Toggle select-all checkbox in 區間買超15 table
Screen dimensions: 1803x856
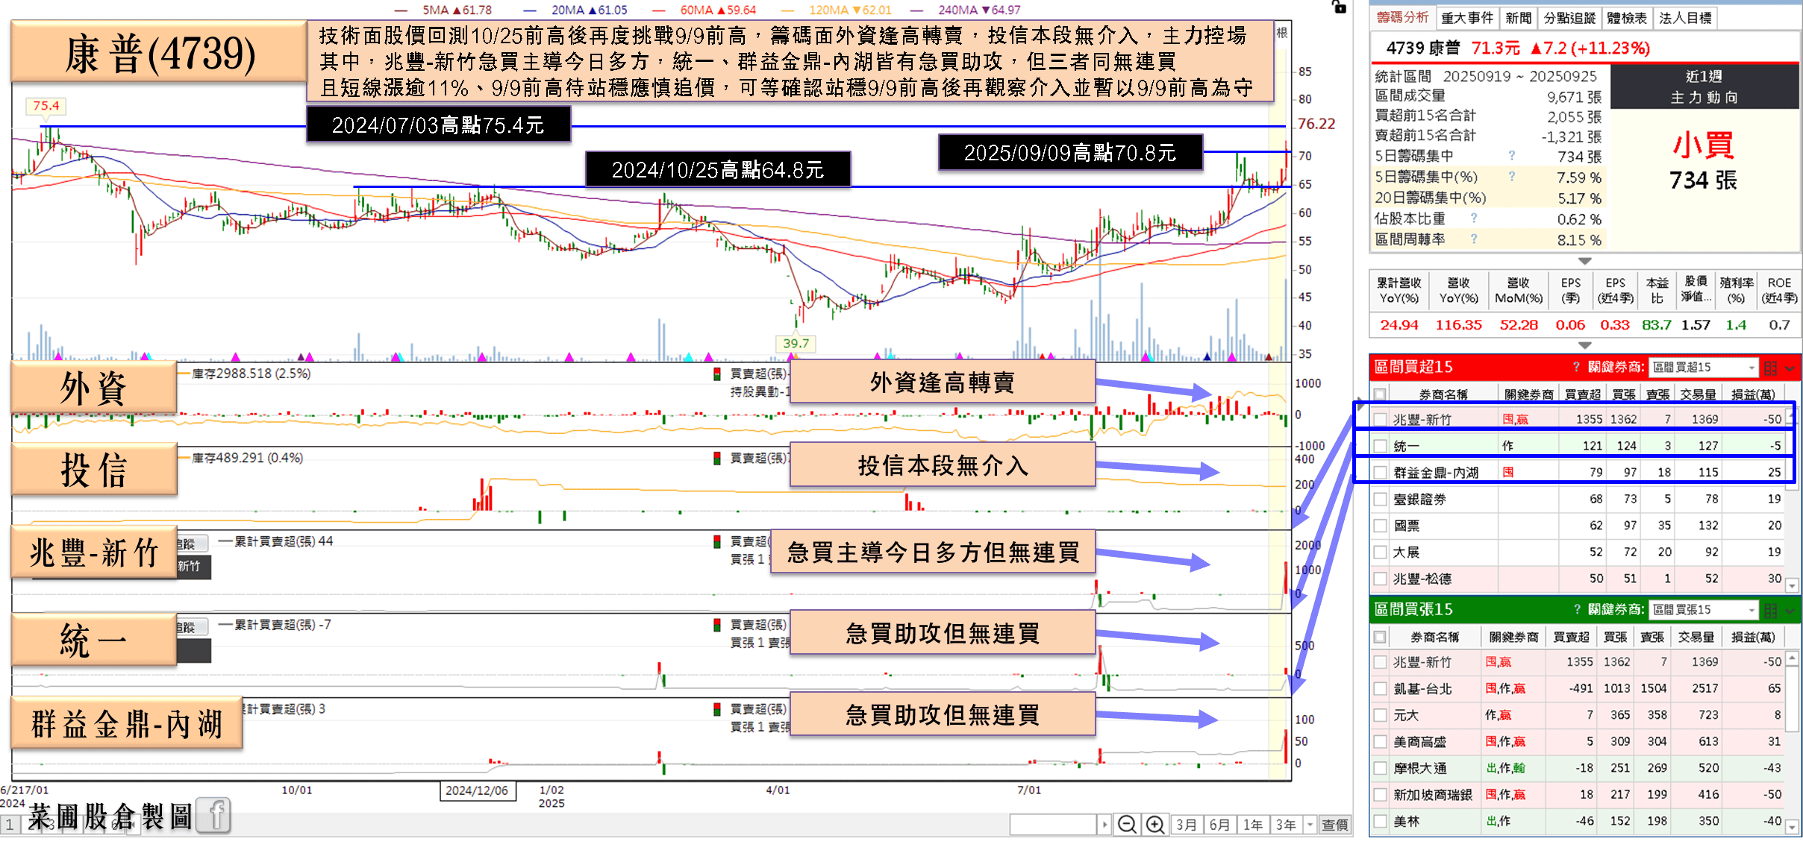coord(1380,394)
